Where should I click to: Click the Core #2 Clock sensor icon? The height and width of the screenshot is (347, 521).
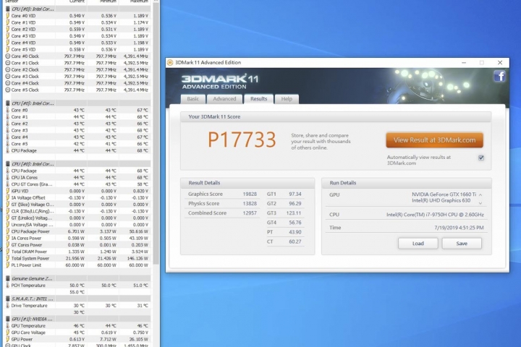8,69
